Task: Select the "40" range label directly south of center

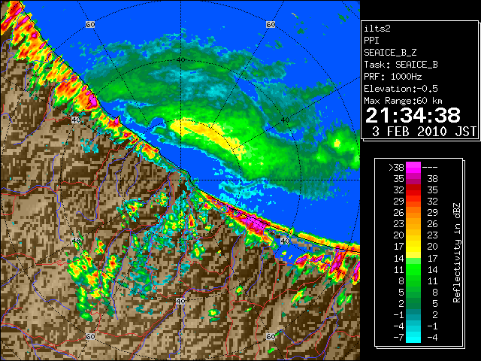Action: click(x=180, y=301)
